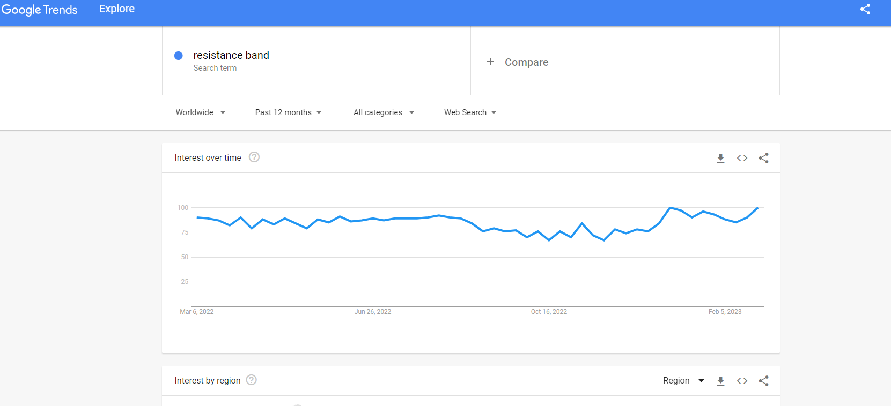Open the Worldwide location dropdown
This screenshot has height=406, width=891.
pos(201,112)
